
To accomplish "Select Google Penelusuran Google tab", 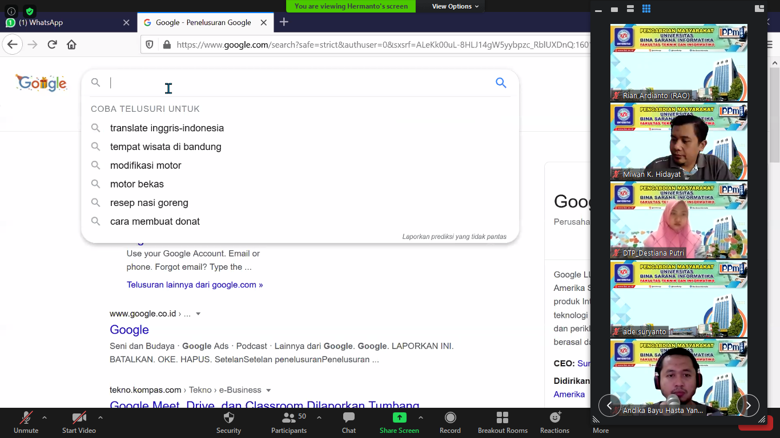I will coord(204,22).
